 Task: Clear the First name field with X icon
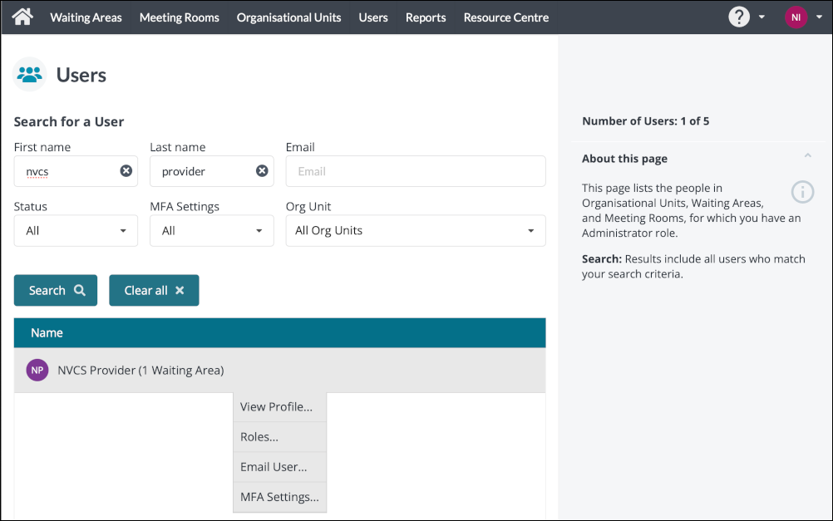tap(126, 170)
